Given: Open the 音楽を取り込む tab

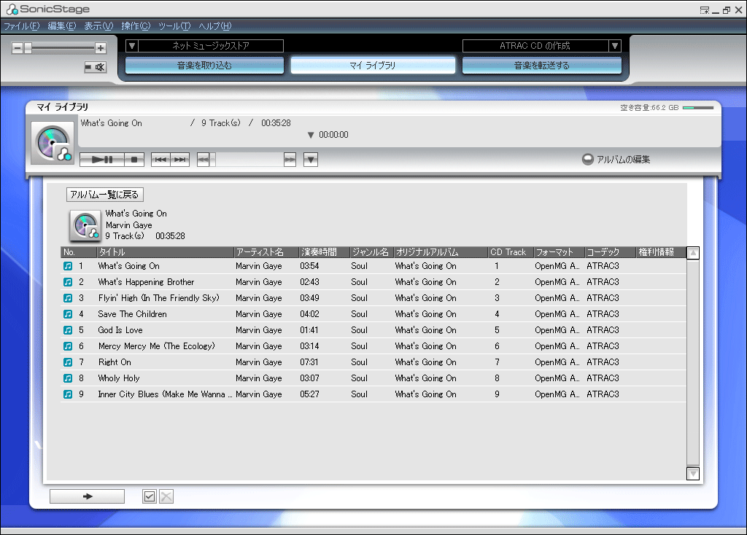Looking at the screenshot, I should (204, 65).
